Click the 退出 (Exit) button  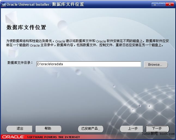19,129
